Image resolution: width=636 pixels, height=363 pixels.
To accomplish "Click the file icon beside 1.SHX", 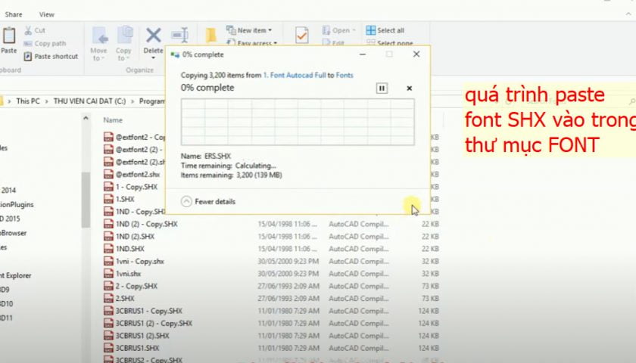I will 109,200.
